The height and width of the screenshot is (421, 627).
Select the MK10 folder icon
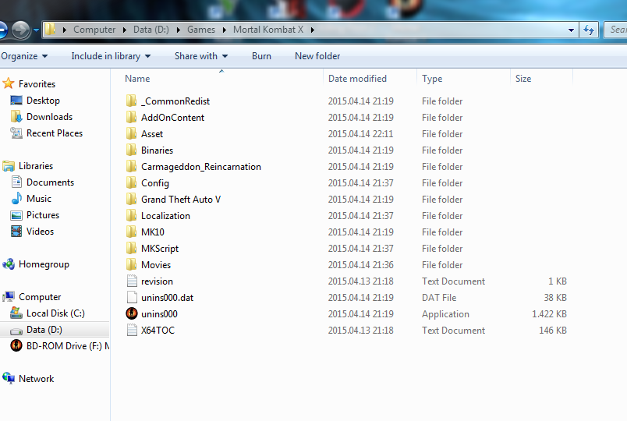point(131,232)
